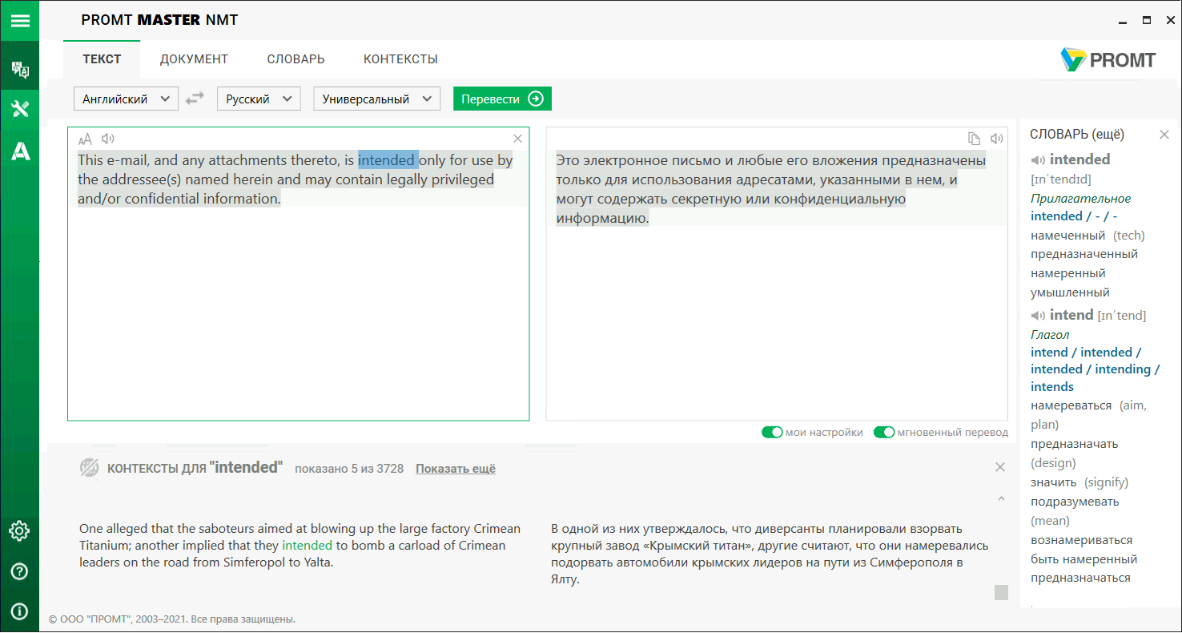Swap source and target languages
Image resolution: width=1182 pixels, height=633 pixels.
click(195, 99)
